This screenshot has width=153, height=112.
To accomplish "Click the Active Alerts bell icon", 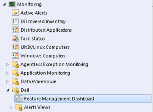I will (x=15, y=13).
